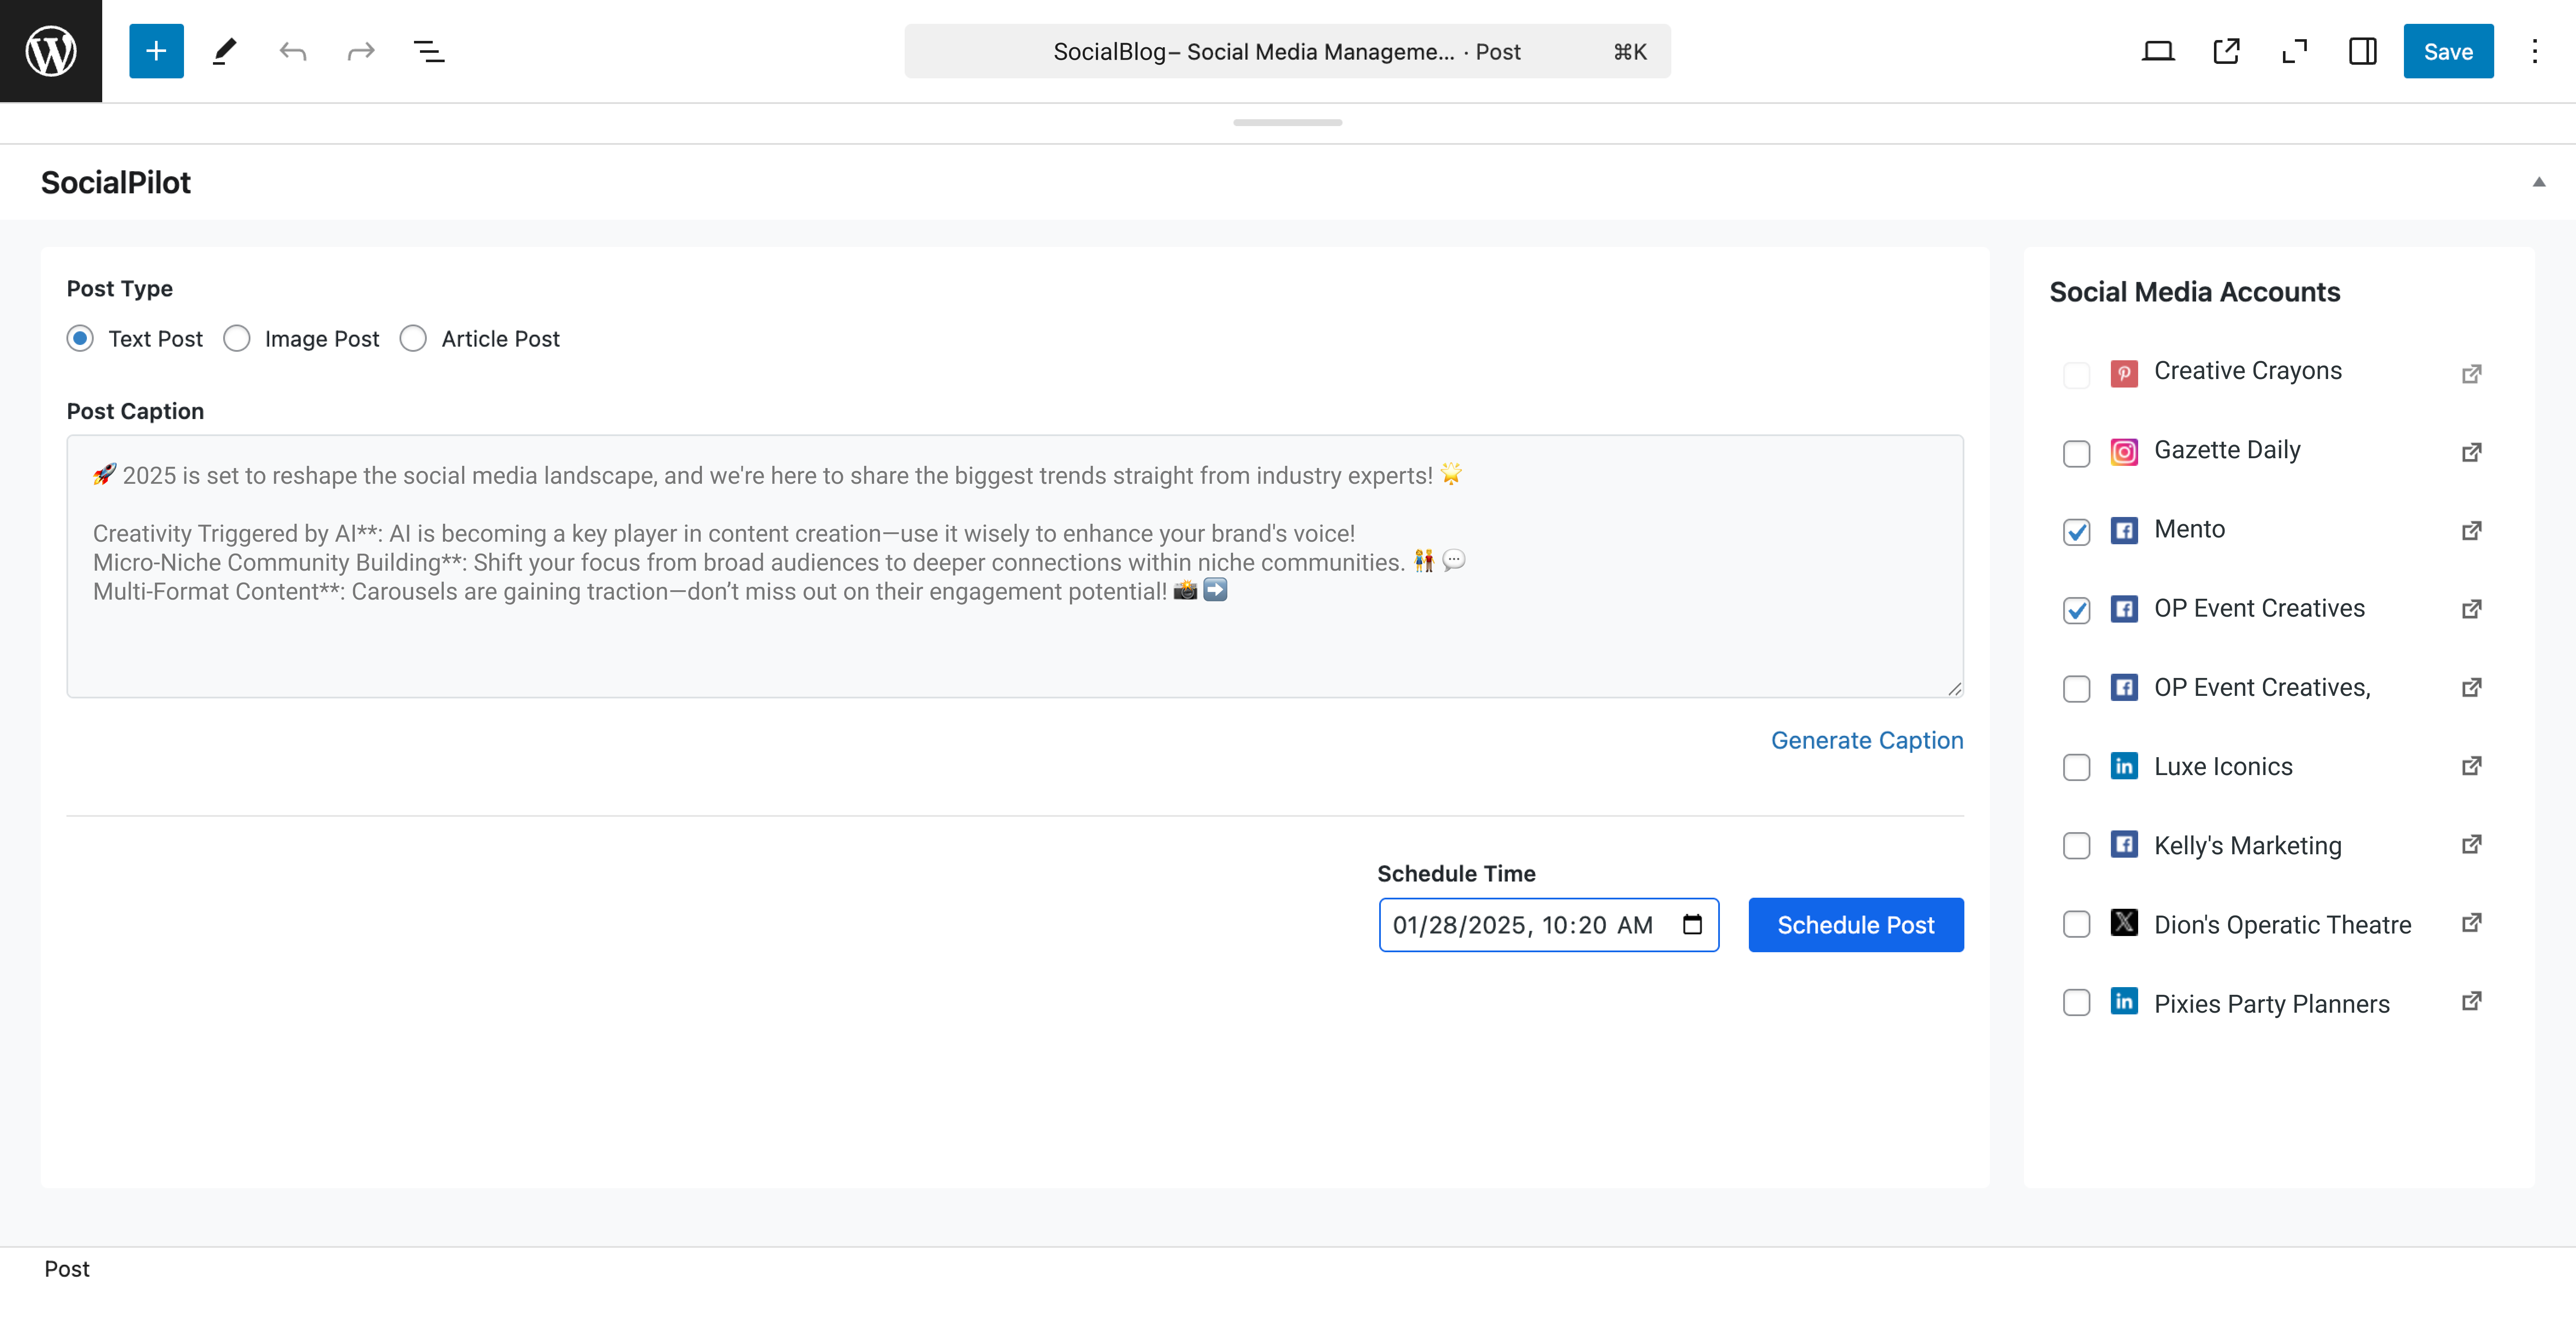The width and height of the screenshot is (2576, 1344).
Task: Click the LinkedIn icon beside Pixies Party Planners
Action: [x=2124, y=1001]
